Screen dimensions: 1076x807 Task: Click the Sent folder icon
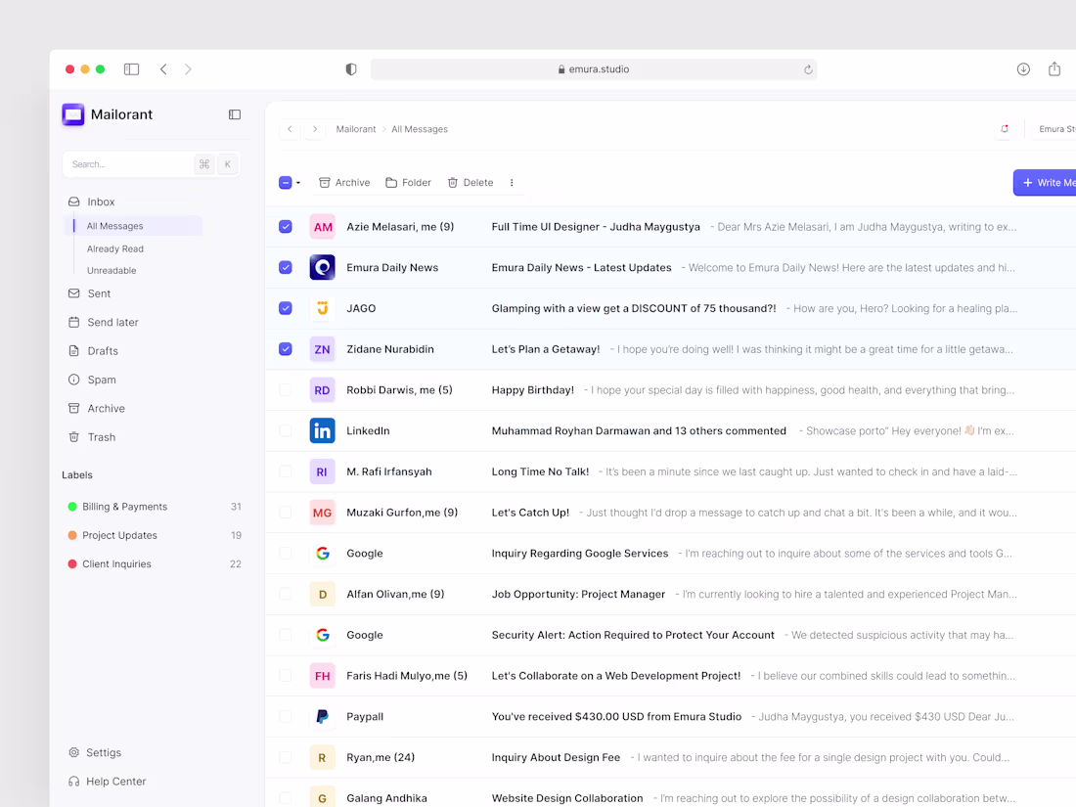[73, 293]
